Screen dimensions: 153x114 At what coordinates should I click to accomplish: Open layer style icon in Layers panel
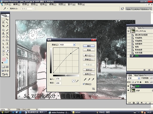[x=134, y=103]
